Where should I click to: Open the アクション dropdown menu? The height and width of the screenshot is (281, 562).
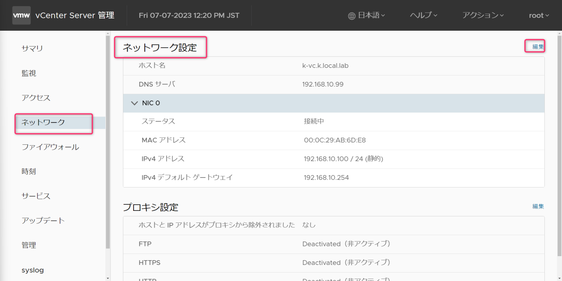point(482,15)
